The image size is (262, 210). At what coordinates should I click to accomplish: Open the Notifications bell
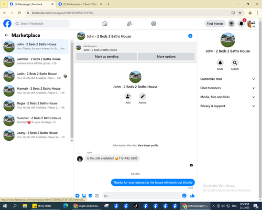241,24
